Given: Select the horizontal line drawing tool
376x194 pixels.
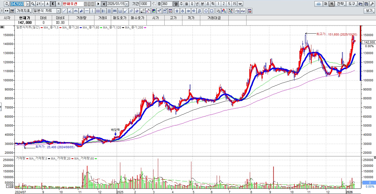Looking at the screenshot, I should click(x=87, y=11).
